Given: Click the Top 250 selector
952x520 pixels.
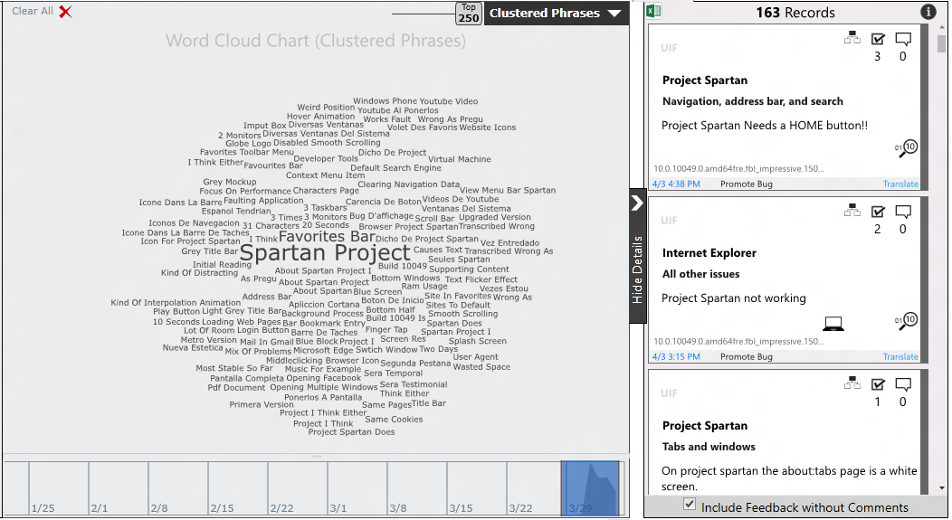Looking at the screenshot, I should pyautogui.click(x=468, y=13).
